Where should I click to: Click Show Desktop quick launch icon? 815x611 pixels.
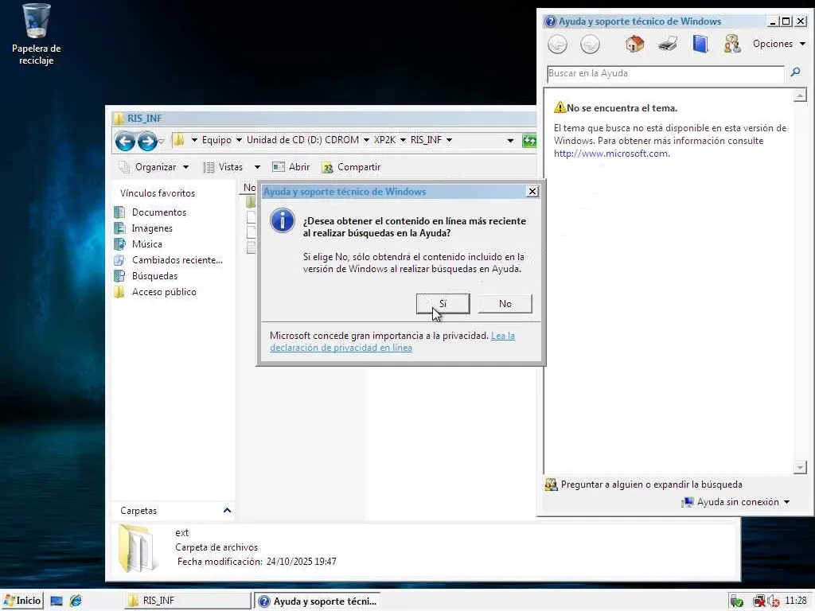tap(57, 601)
